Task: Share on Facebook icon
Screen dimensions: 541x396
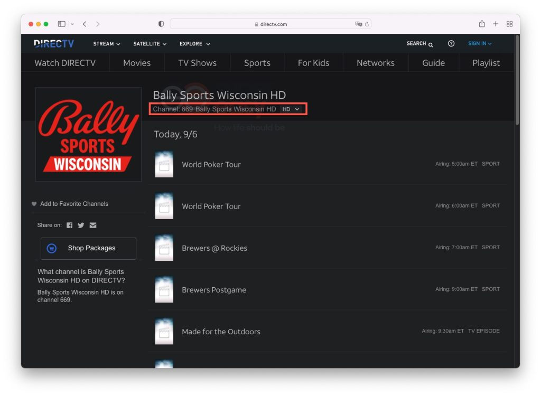Action: point(69,225)
